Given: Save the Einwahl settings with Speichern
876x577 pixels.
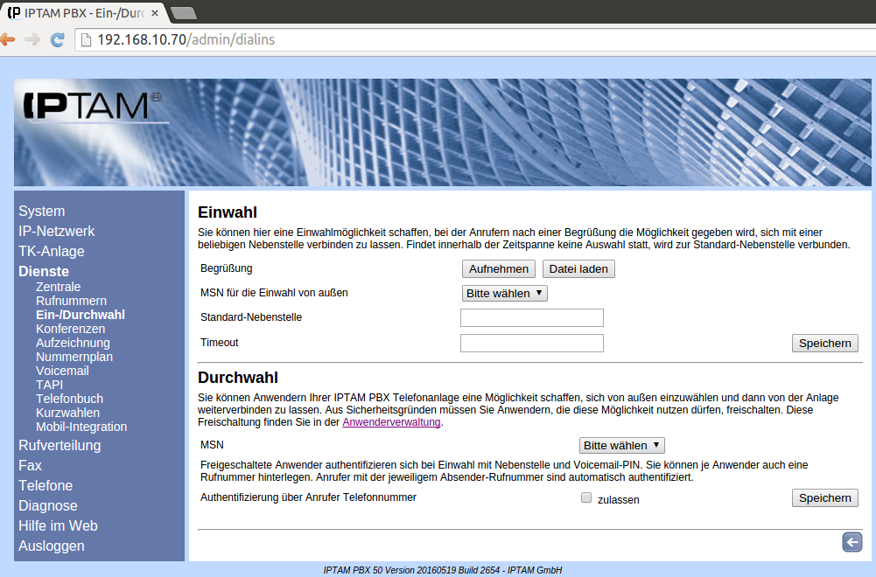Looking at the screenshot, I should [824, 344].
